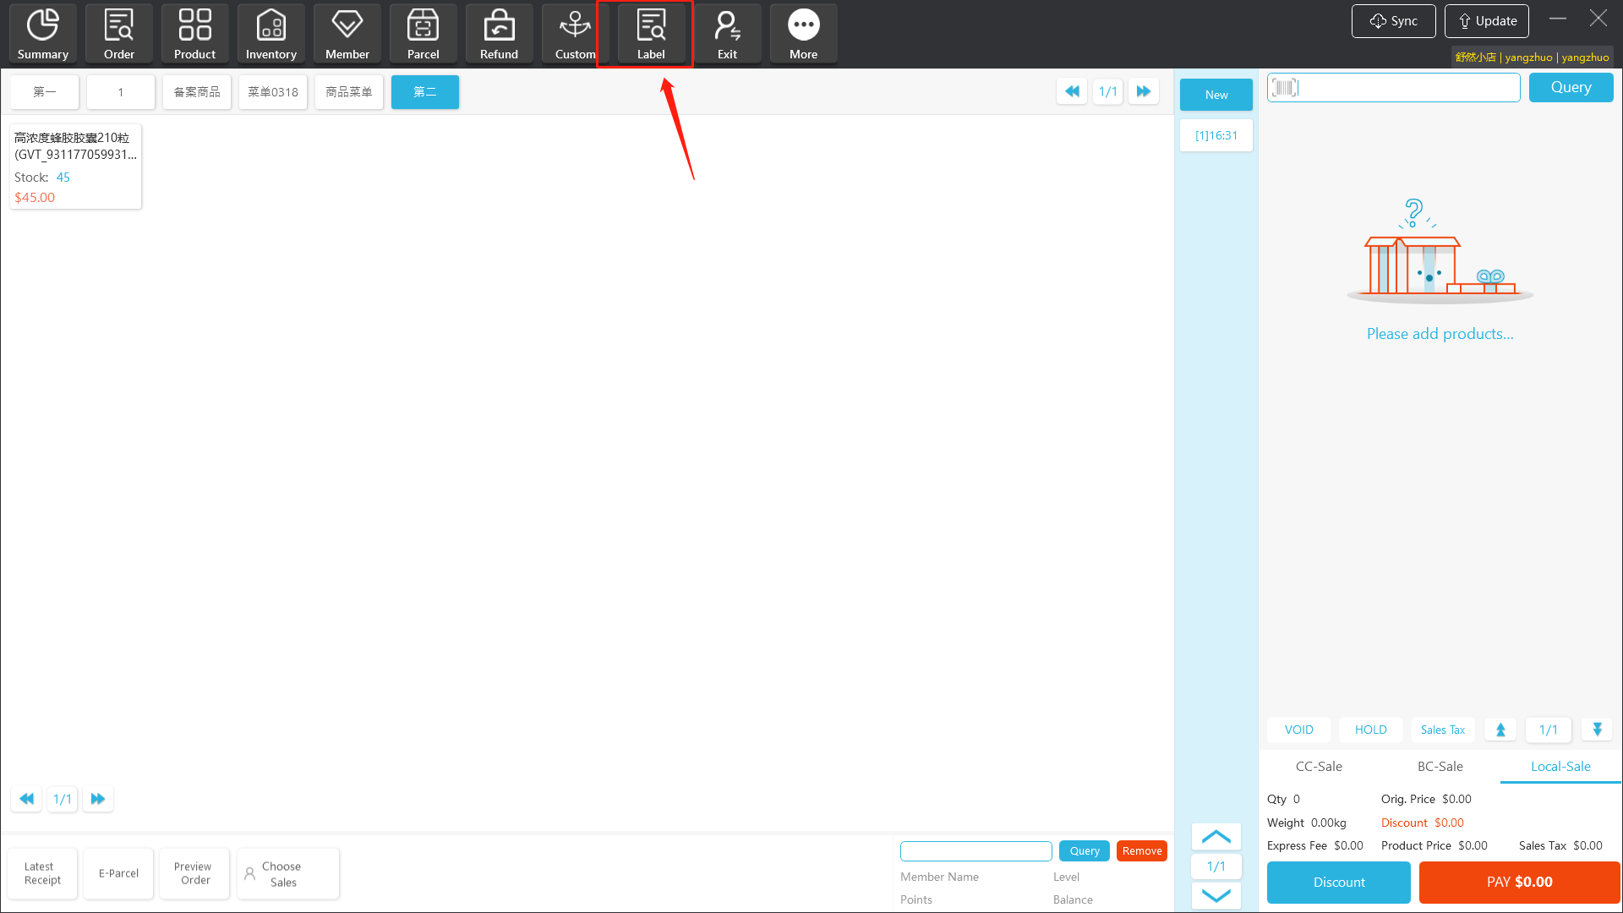This screenshot has width=1623, height=913.
Task: Select the 菜单0318 category tab
Action: pos(272,92)
